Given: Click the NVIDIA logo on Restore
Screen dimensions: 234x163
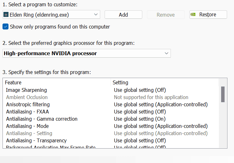Looking at the screenshot, I should (x=193, y=14).
